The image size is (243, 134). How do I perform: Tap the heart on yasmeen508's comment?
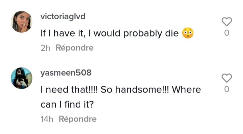(x=226, y=78)
